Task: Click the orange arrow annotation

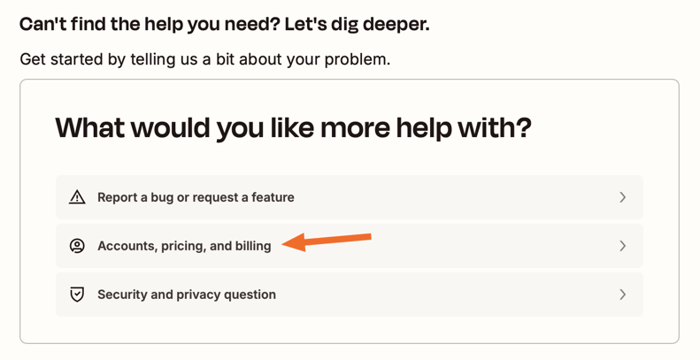Action: pos(327,241)
